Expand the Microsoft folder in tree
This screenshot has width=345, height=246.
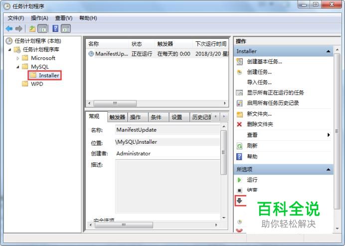18,58
